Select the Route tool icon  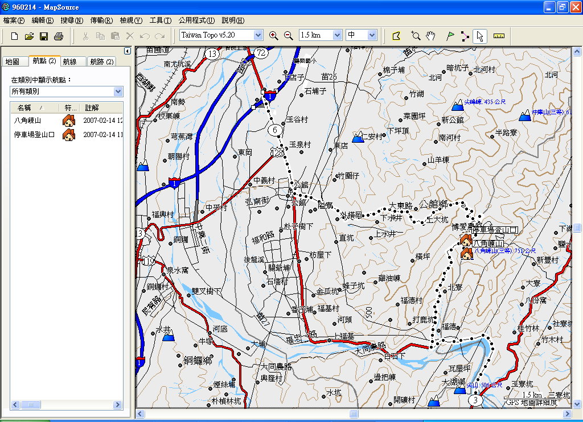coord(465,36)
